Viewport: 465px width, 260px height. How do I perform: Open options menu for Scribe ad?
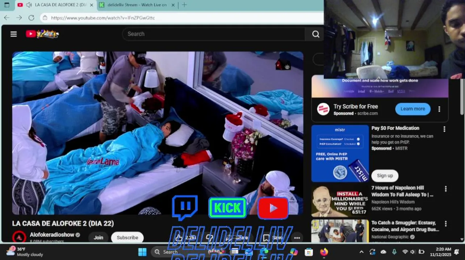(x=439, y=109)
